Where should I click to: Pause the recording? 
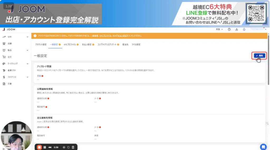click(x=45, y=147)
